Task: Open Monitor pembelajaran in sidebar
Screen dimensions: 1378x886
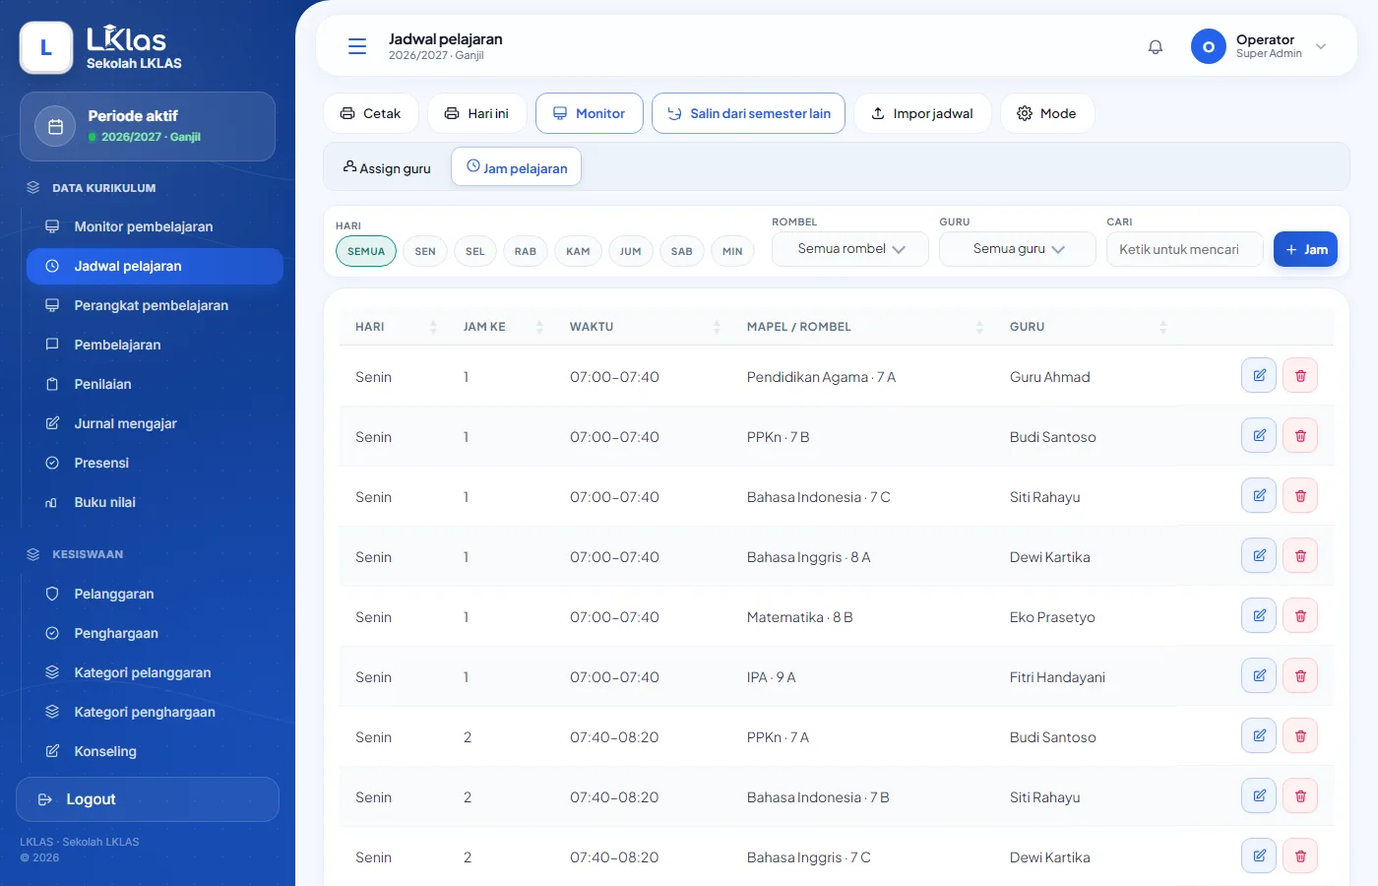Action: tap(155, 226)
